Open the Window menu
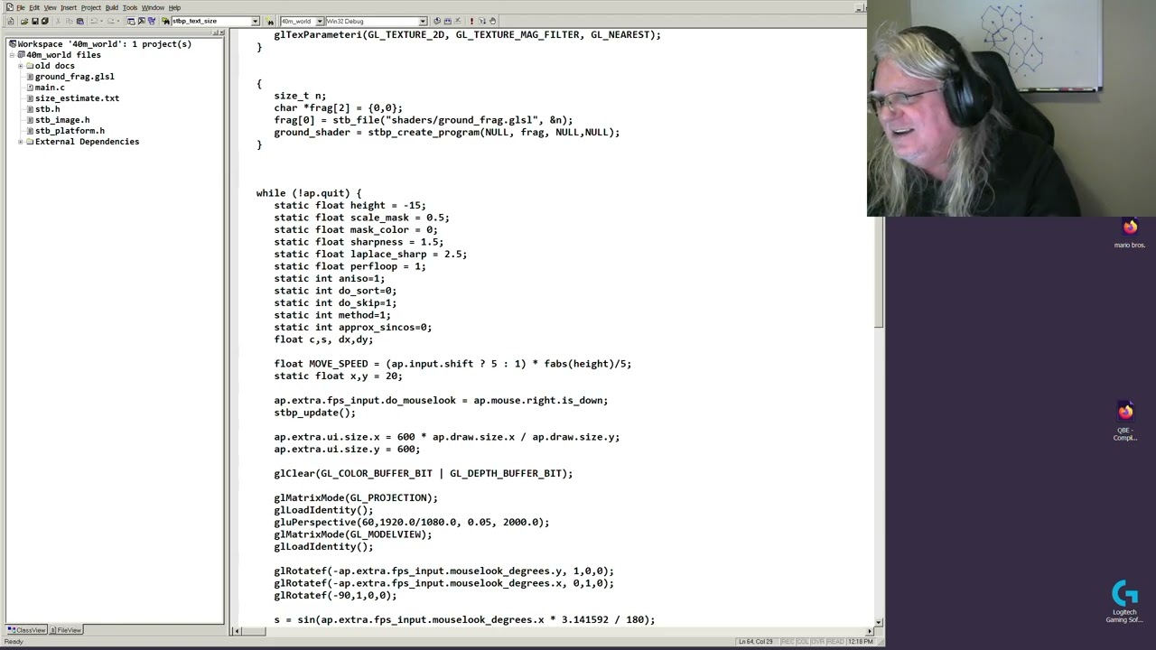This screenshot has width=1156, height=650. coord(153,7)
